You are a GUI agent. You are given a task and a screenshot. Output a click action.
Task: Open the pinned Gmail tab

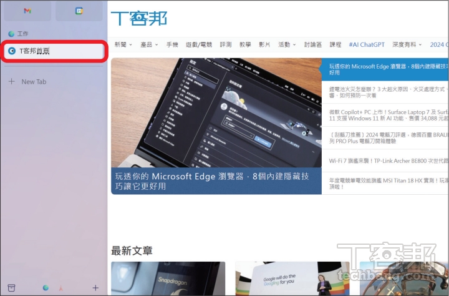click(x=27, y=11)
